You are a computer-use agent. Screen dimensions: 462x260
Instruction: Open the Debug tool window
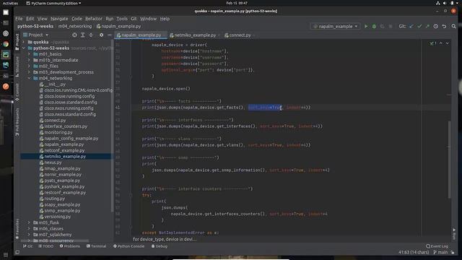[160, 246]
